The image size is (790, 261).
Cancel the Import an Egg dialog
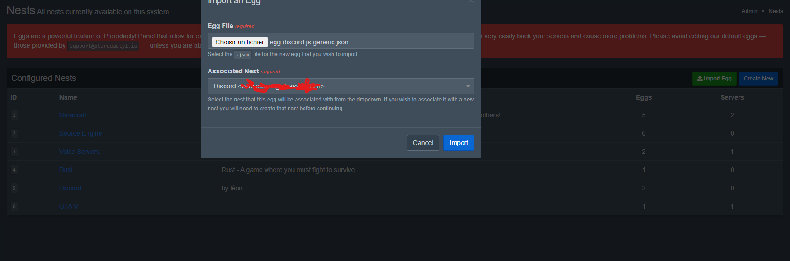pos(423,143)
